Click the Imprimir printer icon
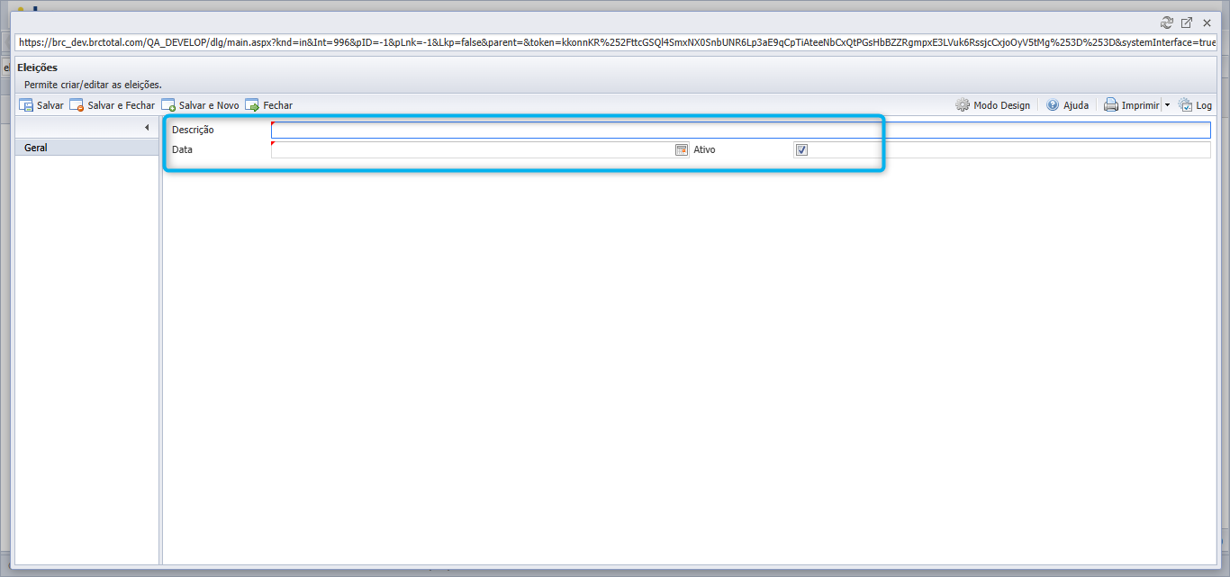Viewport: 1230px width, 577px height. coord(1111,105)
